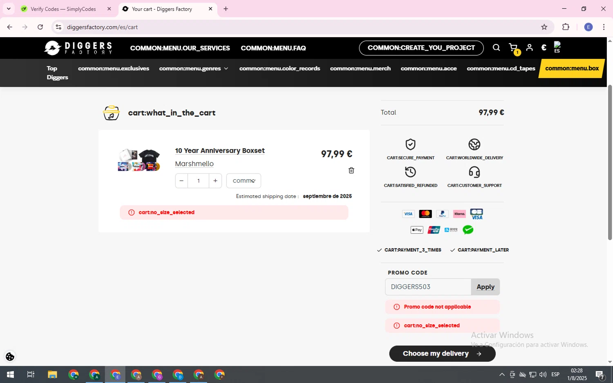Screen dimensions: 613x383
Task: Show hidden system tray icons
Action: 502,374
